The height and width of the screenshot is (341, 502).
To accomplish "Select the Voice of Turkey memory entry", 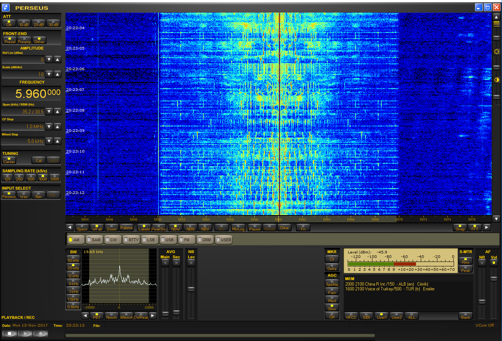I will [389, 289].
